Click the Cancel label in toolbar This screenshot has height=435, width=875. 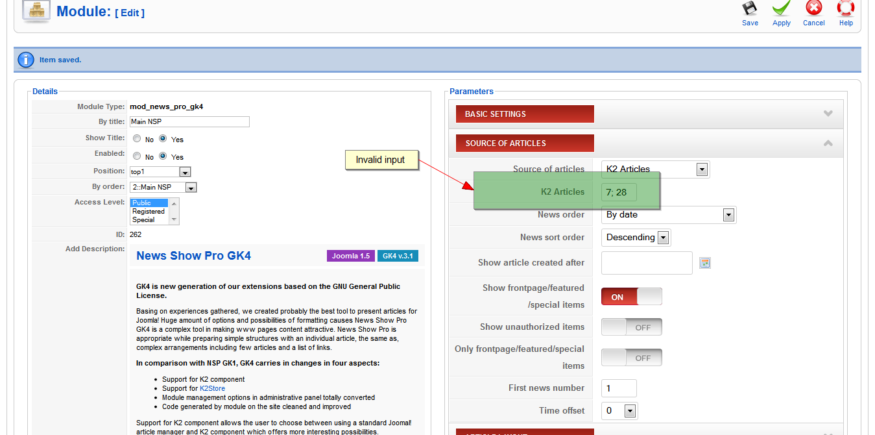point(813,23)
